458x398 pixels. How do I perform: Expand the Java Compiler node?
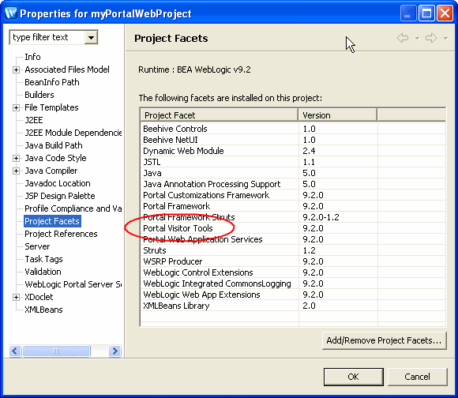[x=17, y=171]
